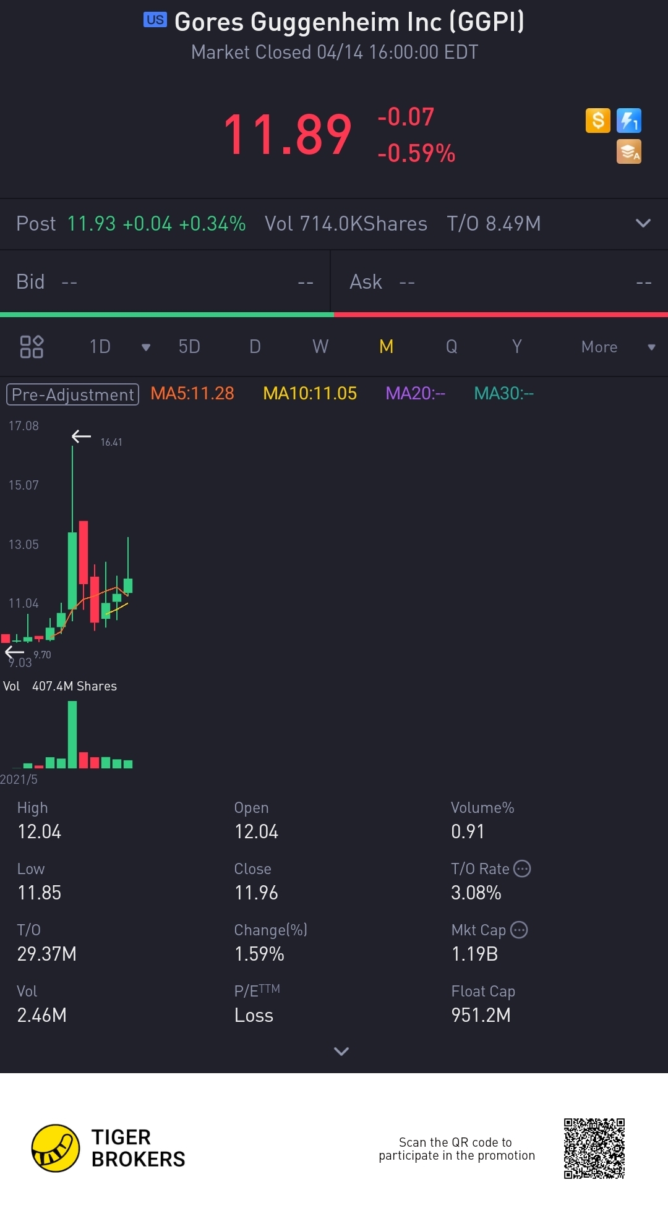The width and height of the screenshot is (668, 1224).
Task: Tap the Close 11.96 value
Action: tap(257, 893)
